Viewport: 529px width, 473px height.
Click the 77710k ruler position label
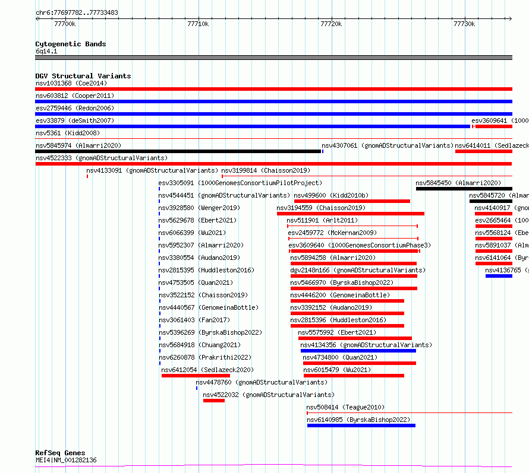pos(198,24)
